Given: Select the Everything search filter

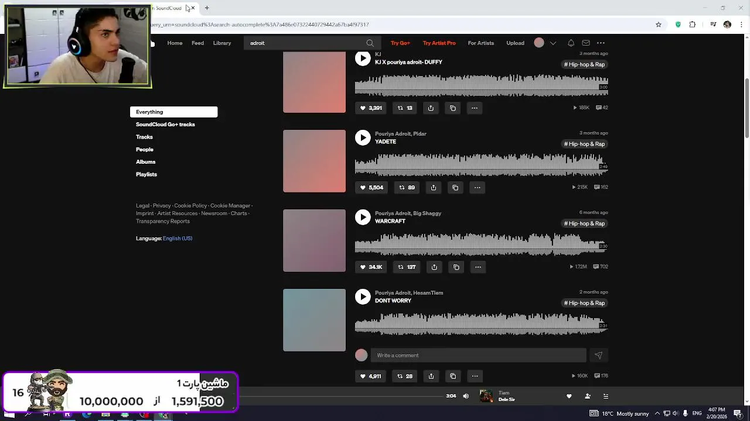Looking at the screenshot, I should tap(173, 112).
